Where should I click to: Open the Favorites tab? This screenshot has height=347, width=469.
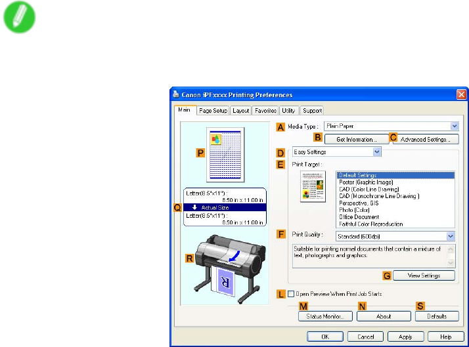point(265,110)
